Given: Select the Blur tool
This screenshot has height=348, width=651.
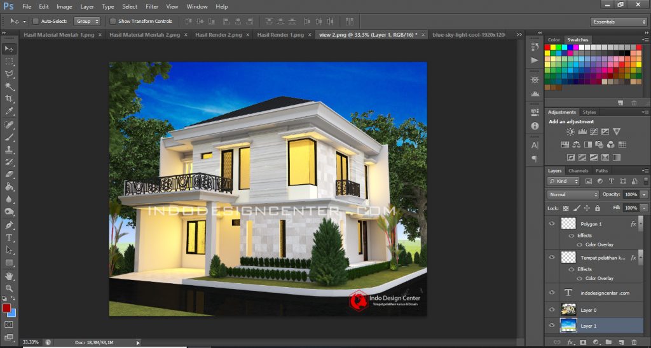Looking at the screenshot, I should [9, 199].
